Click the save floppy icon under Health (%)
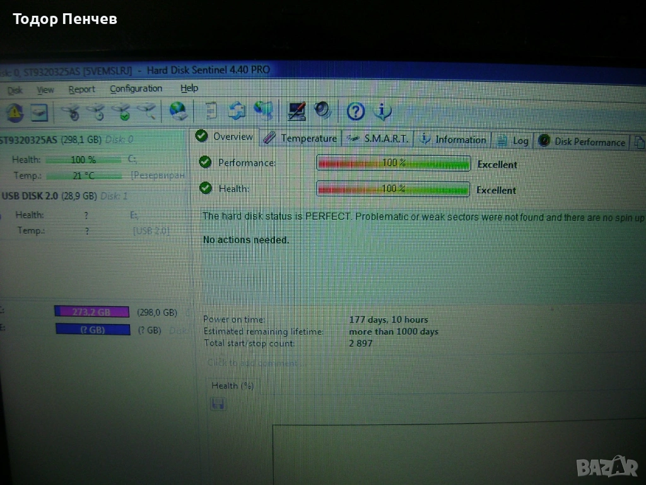Viewport: 646px width, 485px height. coord(218,404)
